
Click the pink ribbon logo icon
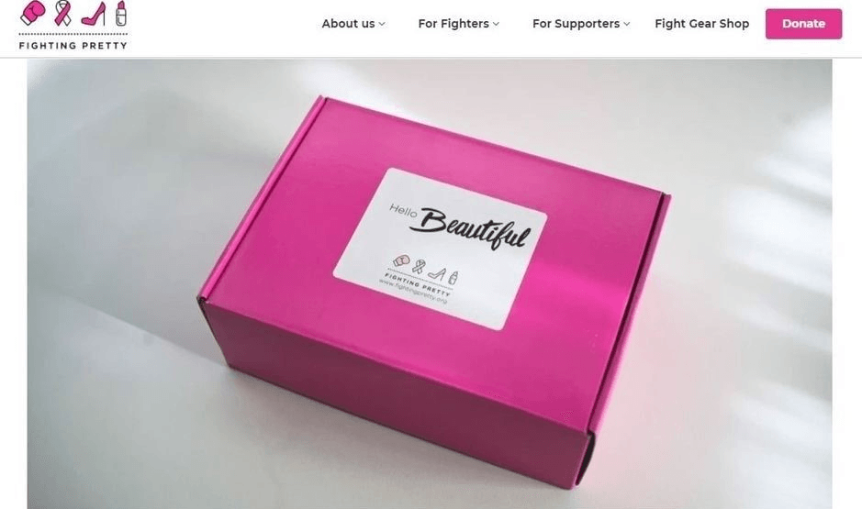(x=62, y=13)
